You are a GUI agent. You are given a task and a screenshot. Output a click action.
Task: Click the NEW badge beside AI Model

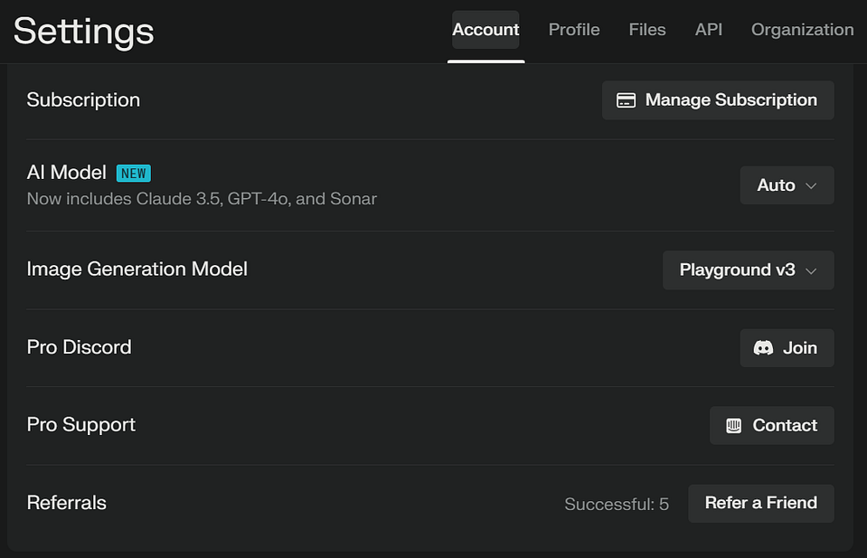click(x=134, y=173)
